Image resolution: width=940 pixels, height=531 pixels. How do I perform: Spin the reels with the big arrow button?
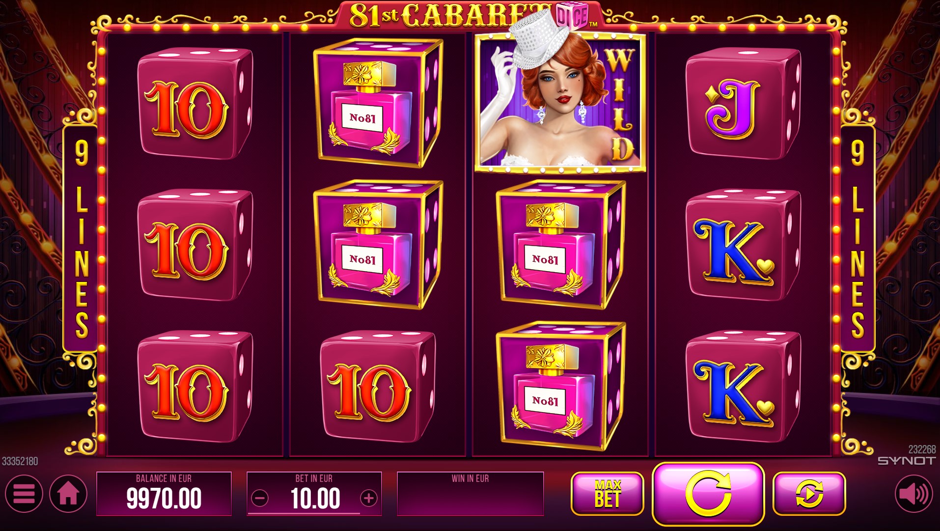tap(708, 494)
